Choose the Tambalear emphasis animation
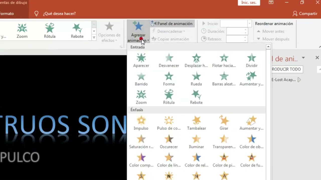321x180 pixels. click(x=196, y=123)
